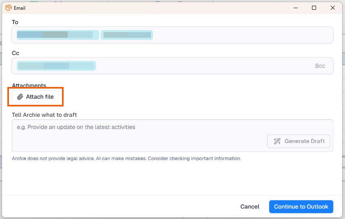Click the Generate Draft button text
345x219 pixels.
304,141
